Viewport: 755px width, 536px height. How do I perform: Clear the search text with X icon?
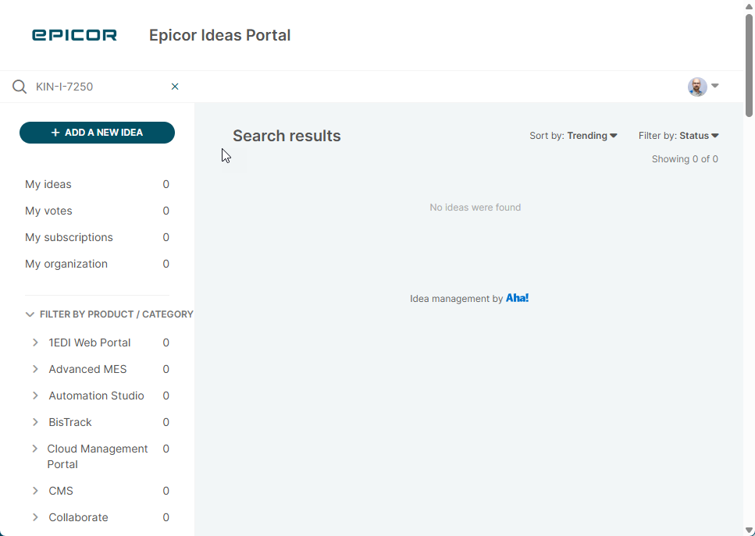coord(175,87)
